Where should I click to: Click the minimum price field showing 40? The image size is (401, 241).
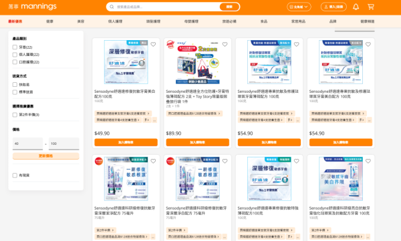click(27, 144)
